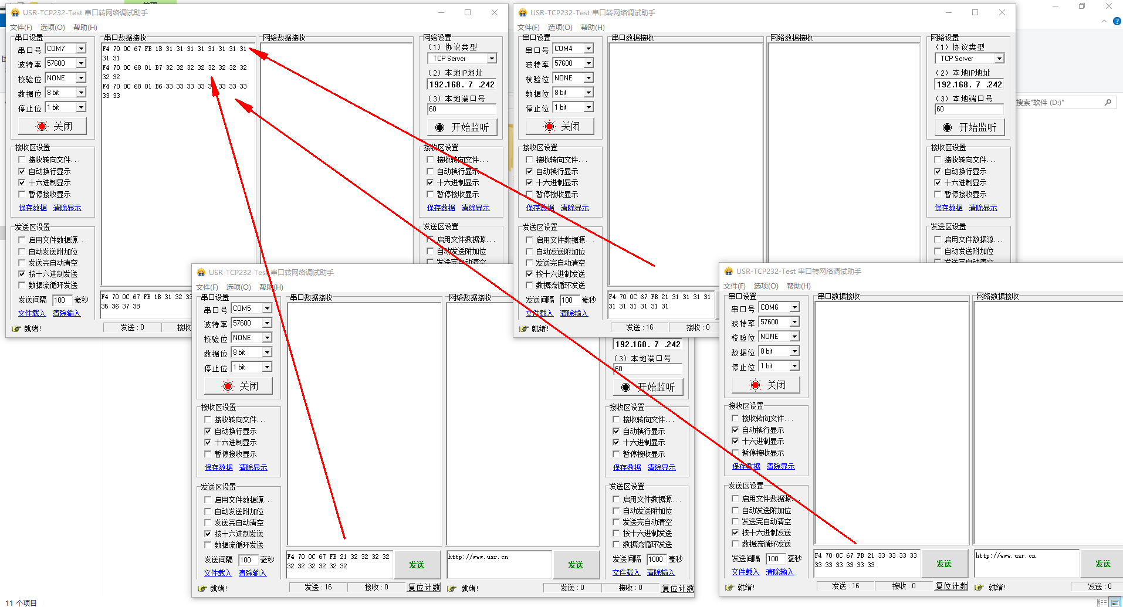Enable 暂停接收显示 checkbox in COM7 window

point(22,194)
